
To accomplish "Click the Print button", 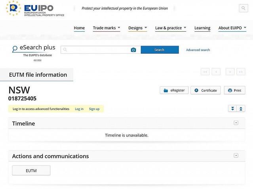I will coord(234,90).
